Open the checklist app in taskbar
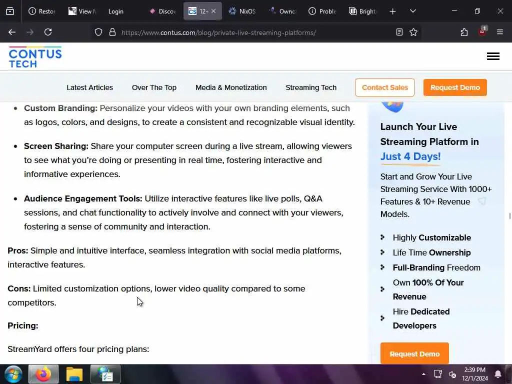This screenshot has width=512, height=384. (x=105, y=374)
